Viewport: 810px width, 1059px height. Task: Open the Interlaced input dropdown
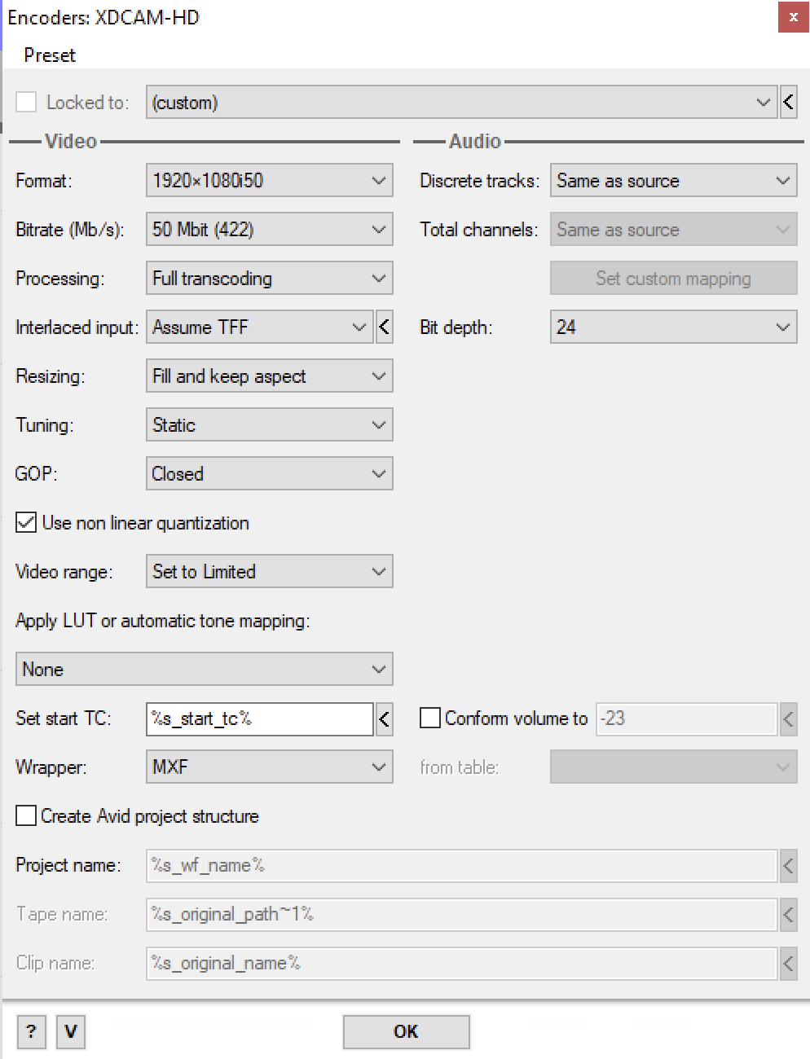click(260, 327)
